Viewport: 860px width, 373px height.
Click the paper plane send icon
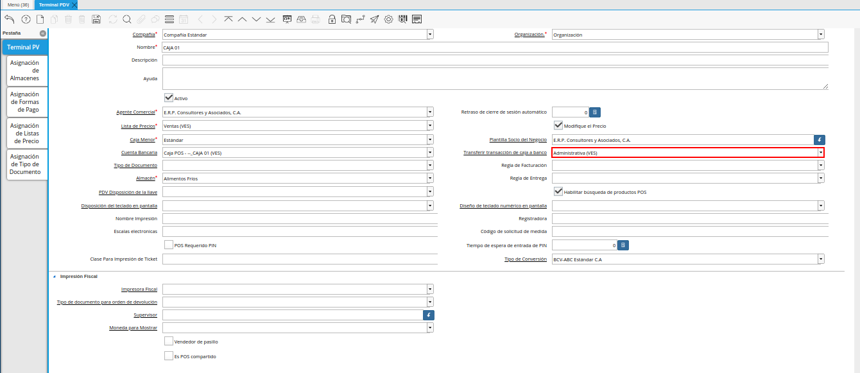click(x=374, y=19)
